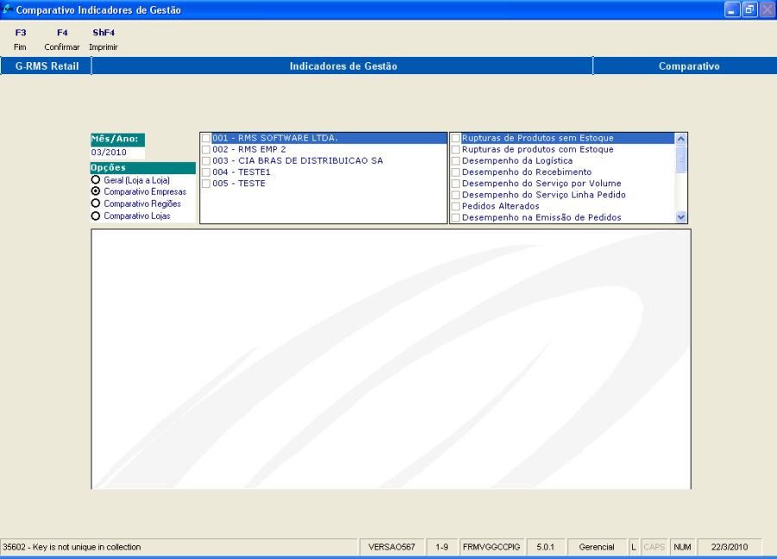Viewport: 777px width, 559px height.
Task: Click the 5.0.1 version status cell
Action: coord(546,547)
